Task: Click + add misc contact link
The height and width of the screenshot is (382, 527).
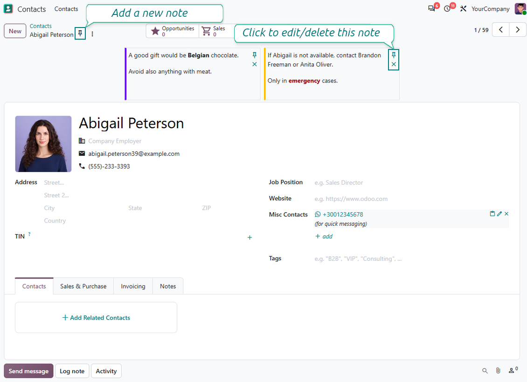Action: click(x=324, y=236)
